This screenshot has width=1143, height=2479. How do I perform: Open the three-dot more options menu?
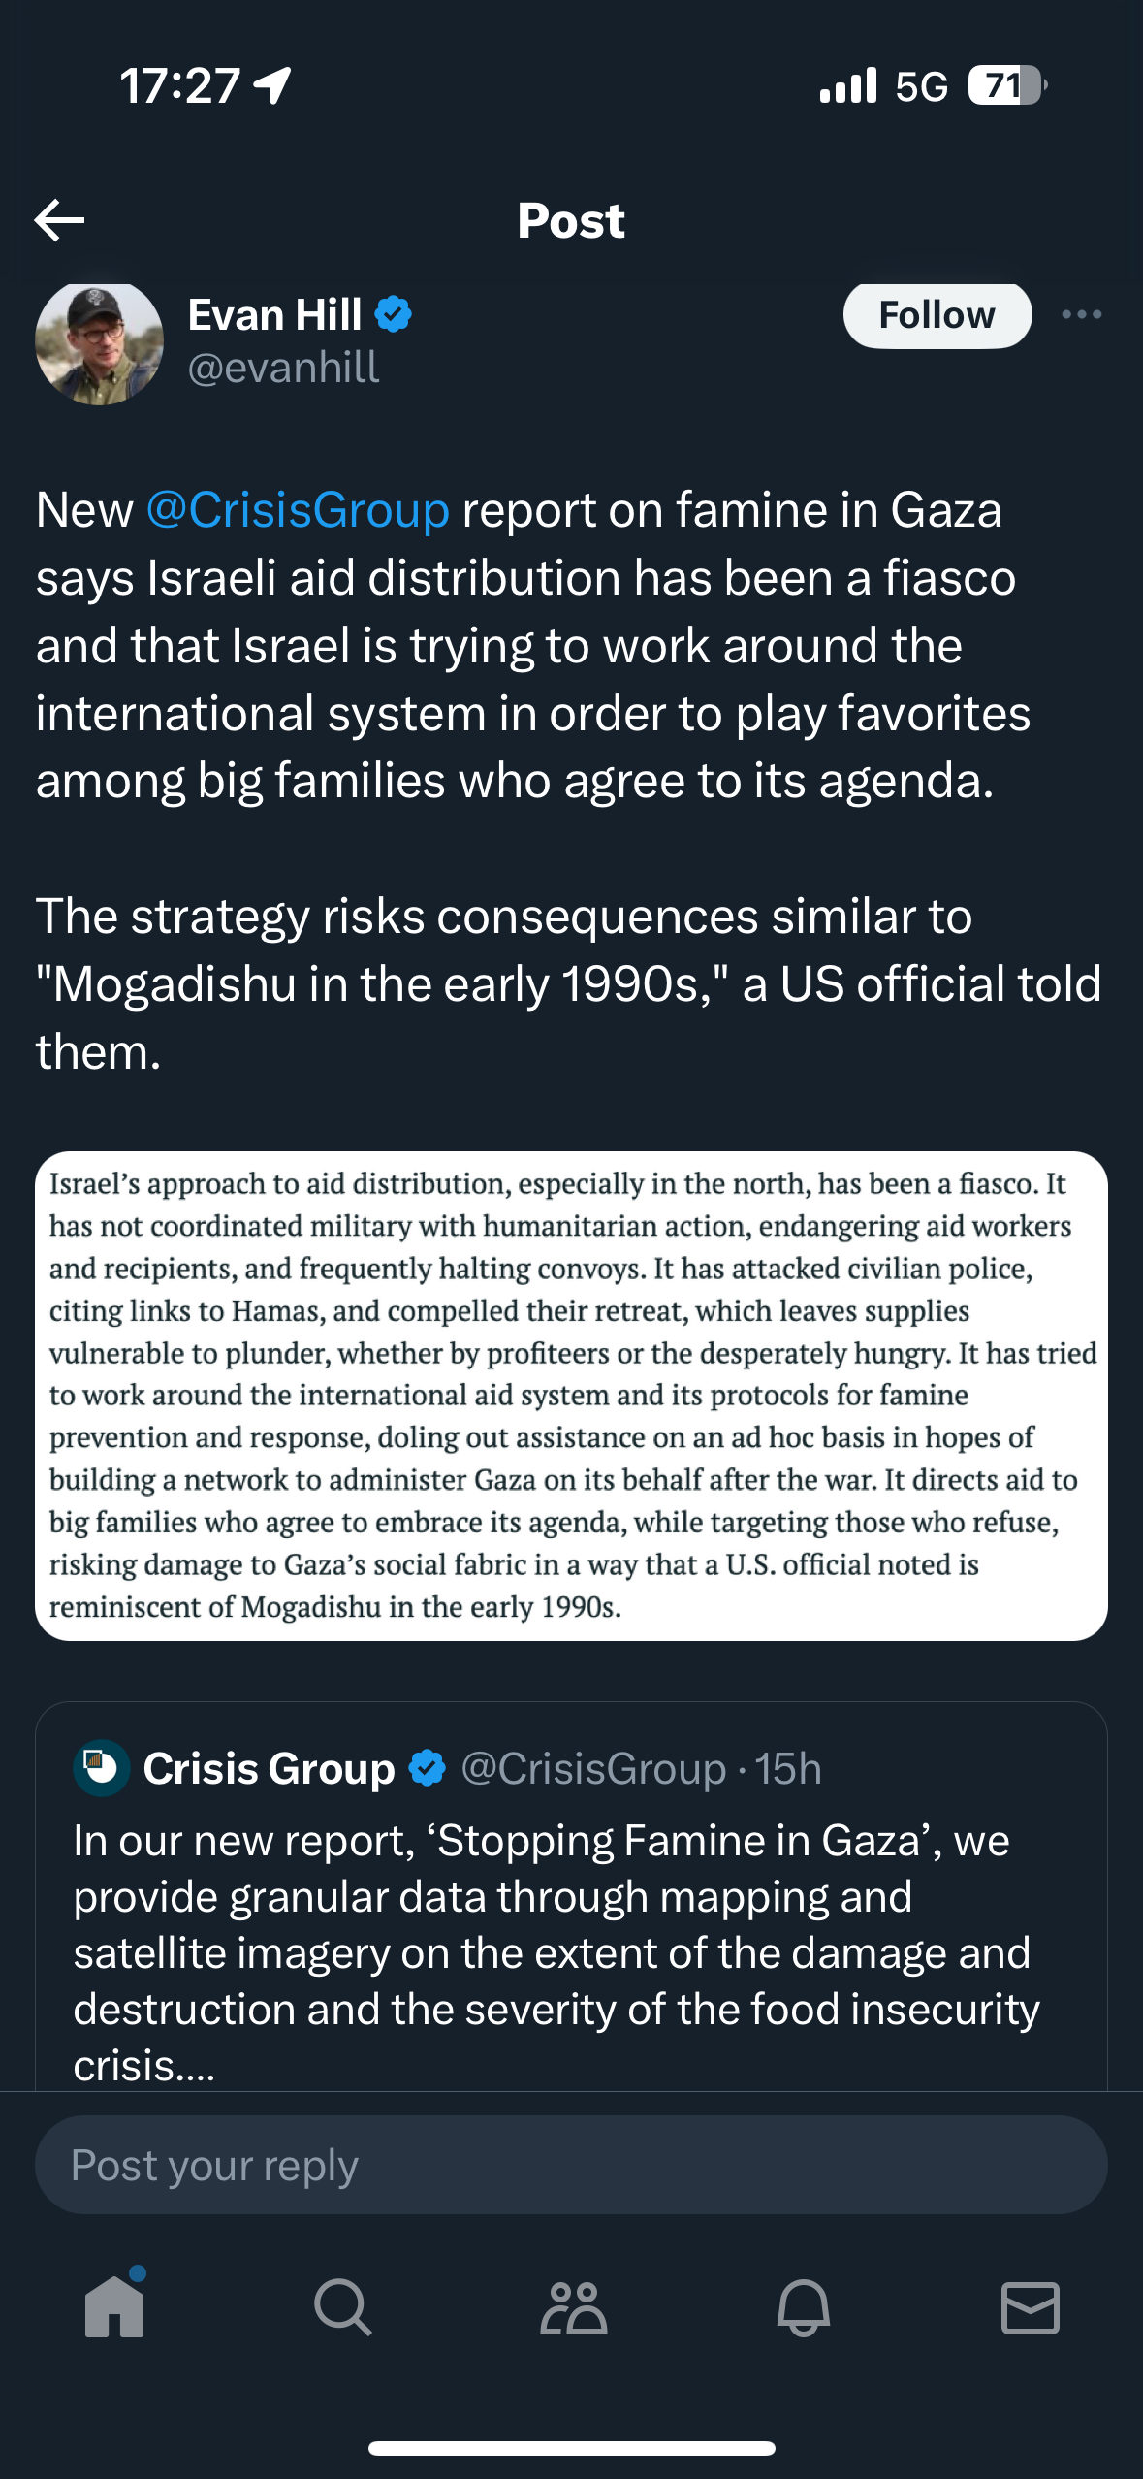pyautogui.click(x=1081, y=314)
